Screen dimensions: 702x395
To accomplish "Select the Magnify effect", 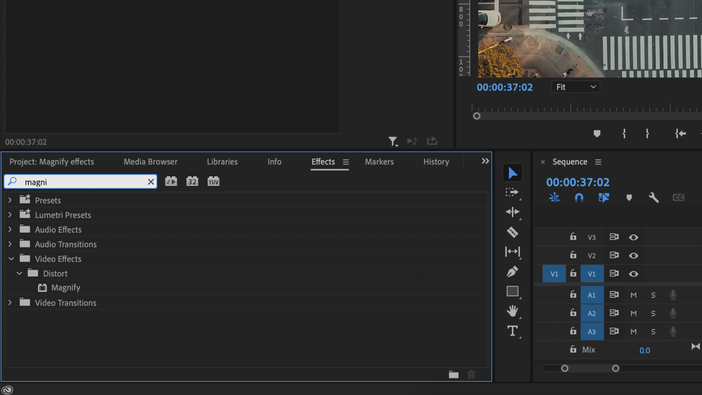I will 65,288.
